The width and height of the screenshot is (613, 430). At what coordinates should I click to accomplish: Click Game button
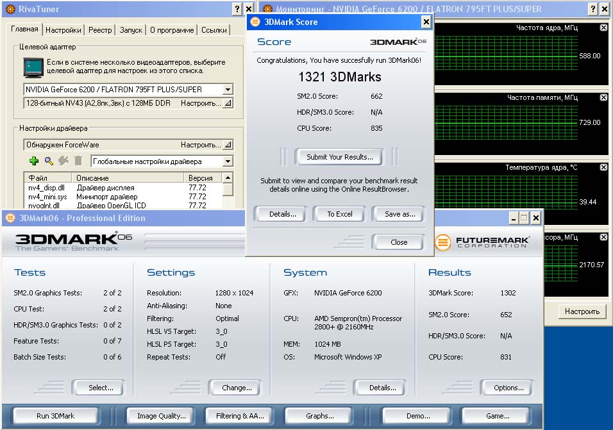click(498, 416)
